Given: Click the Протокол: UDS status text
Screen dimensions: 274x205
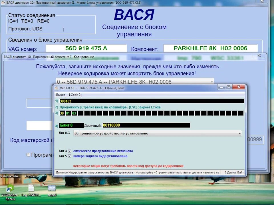Looking at the screenshot, I should click(25, 29).
